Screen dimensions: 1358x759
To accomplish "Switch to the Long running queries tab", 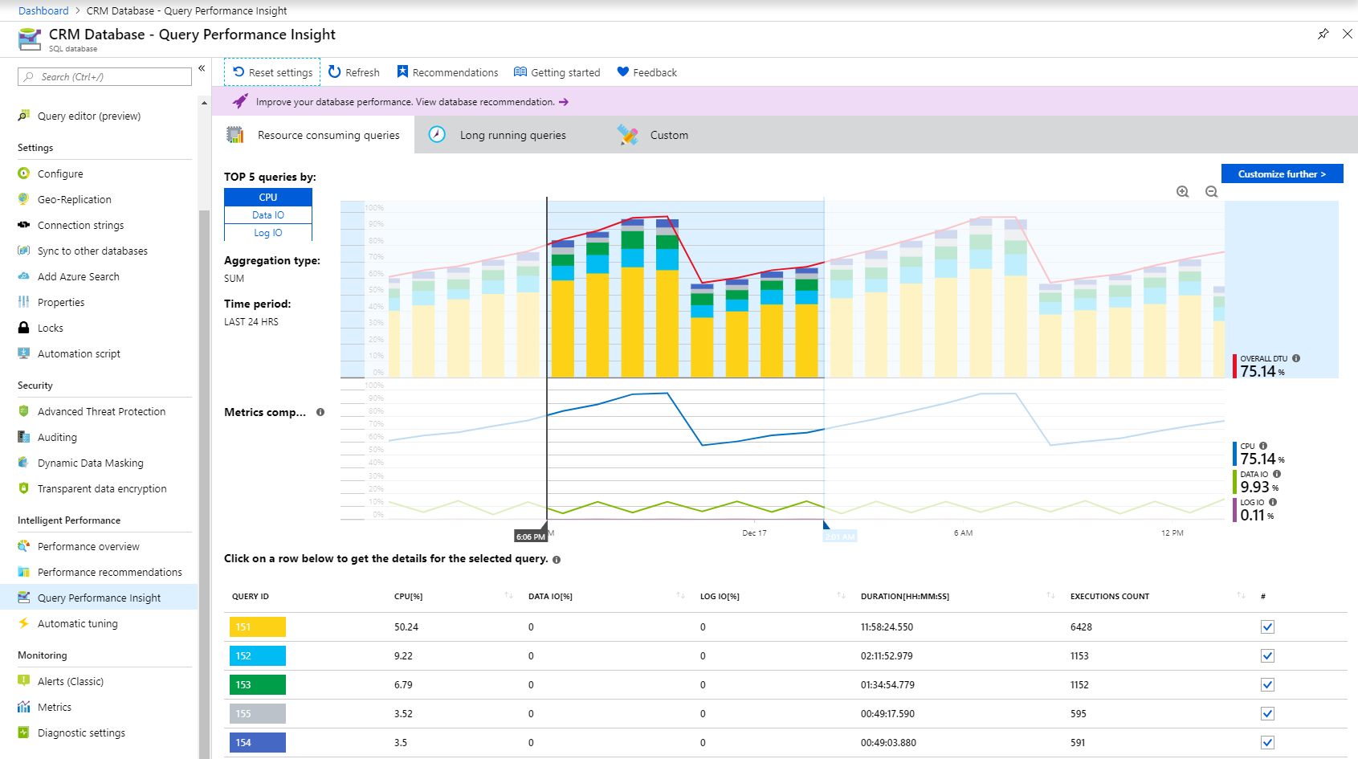I will click(512, 135).
